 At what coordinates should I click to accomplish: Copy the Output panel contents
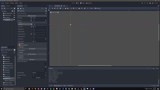pyautogui.click(x=153, y=68)
